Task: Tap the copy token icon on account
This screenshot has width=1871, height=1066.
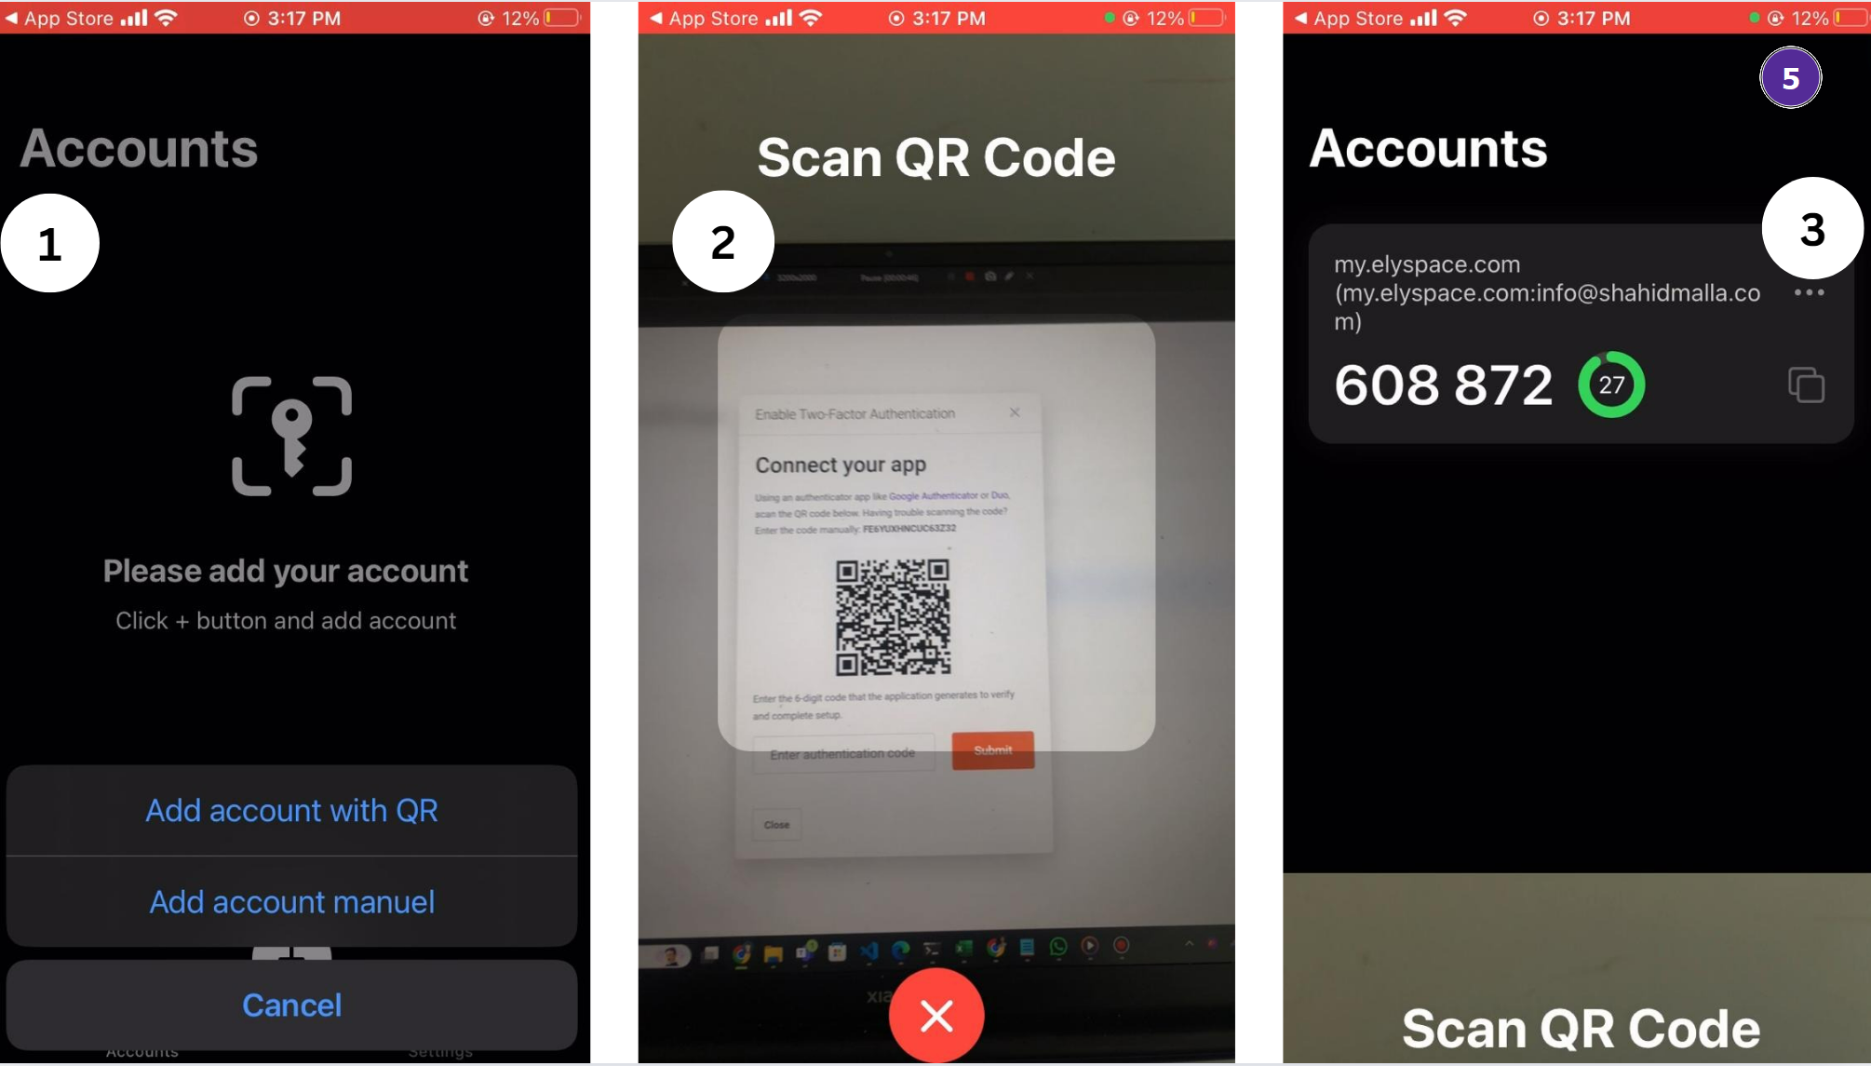Action: click(x=1807, y=384)
